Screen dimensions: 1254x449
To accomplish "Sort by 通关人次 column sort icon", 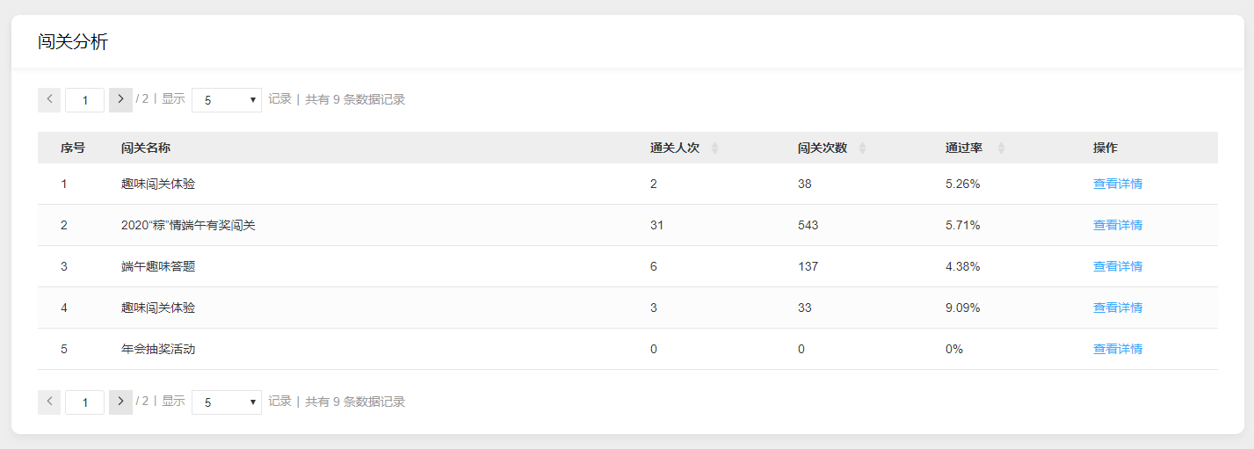I will 714,148.
